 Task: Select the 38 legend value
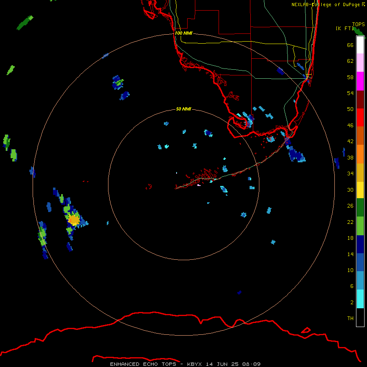(350, 157)
